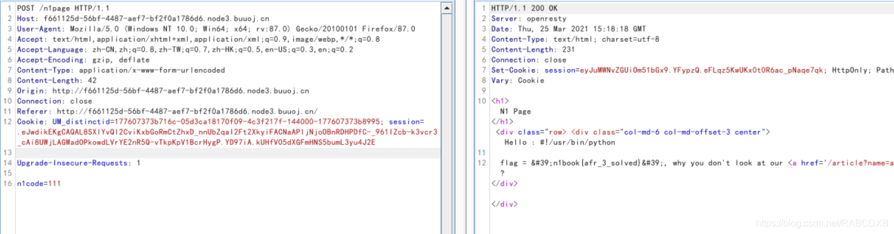Click the Origin header line
The image size is (894, 234).
(162, 91)
